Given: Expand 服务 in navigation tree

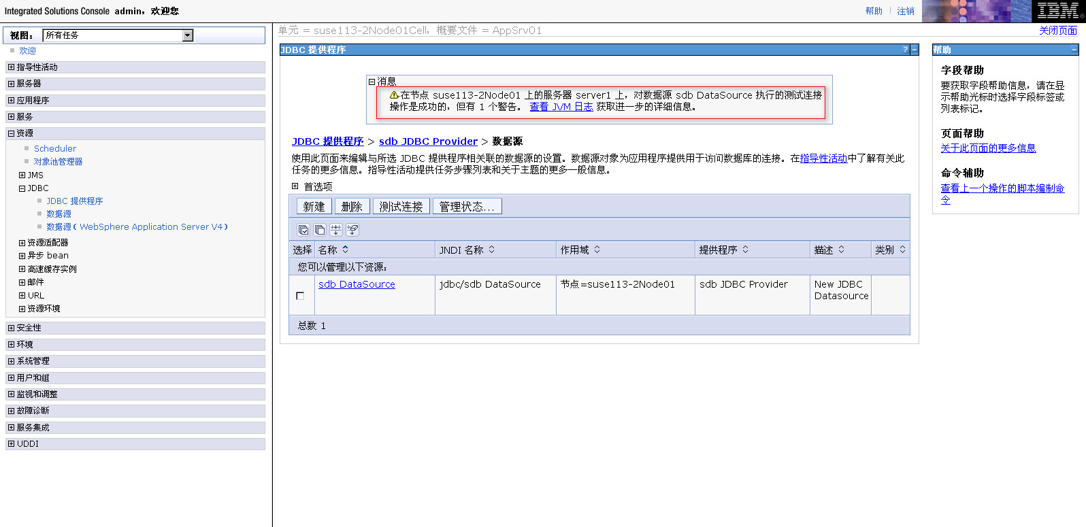Looking at the screenshot, I should (11, 117).
